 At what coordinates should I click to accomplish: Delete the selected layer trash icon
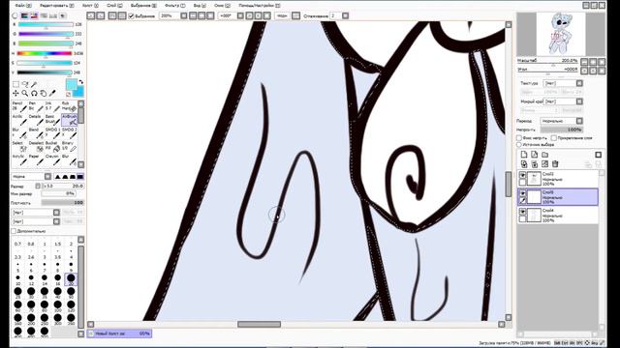pos(555,164)
